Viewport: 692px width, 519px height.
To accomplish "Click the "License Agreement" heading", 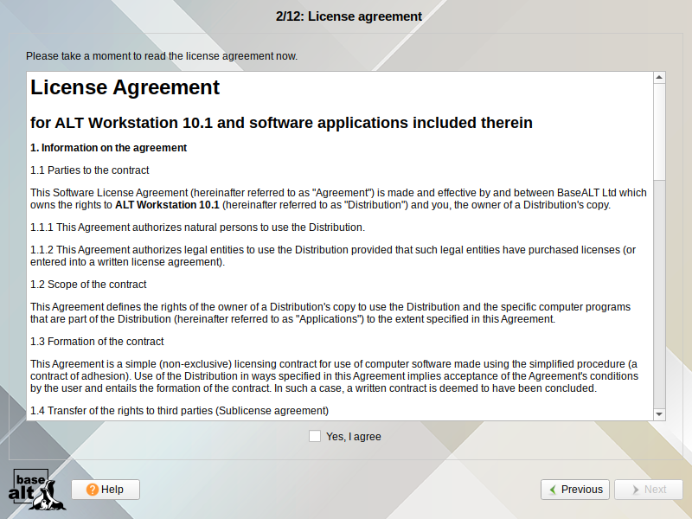I will coord(125,87).
